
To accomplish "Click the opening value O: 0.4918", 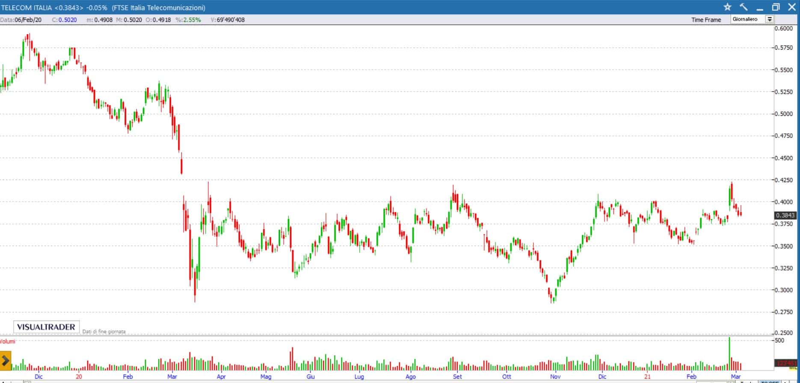I will 158,20.
